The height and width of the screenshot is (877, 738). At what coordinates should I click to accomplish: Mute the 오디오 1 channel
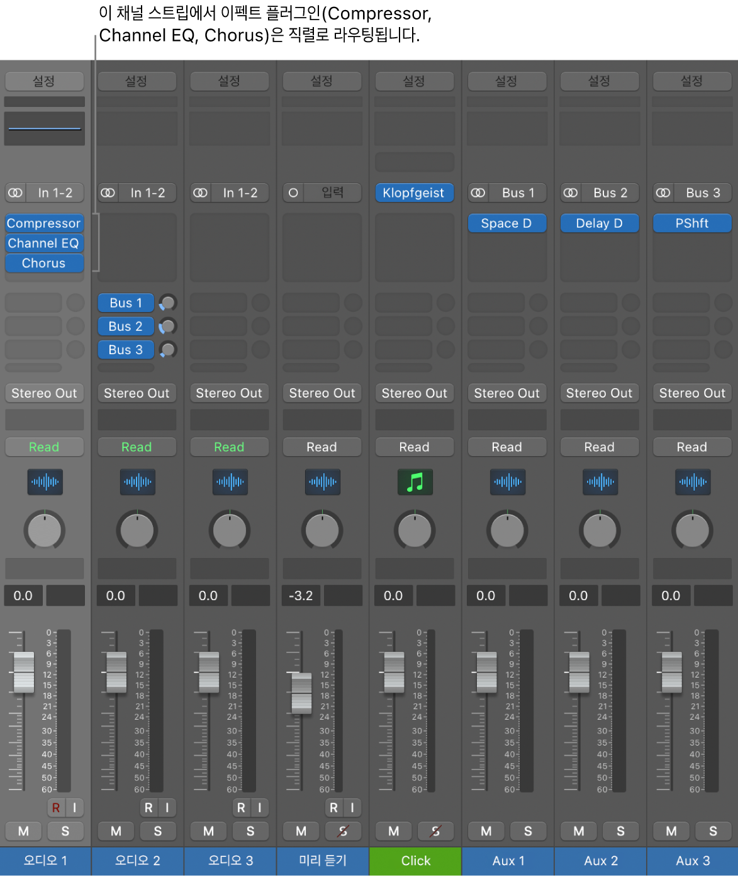coord(23,831)
